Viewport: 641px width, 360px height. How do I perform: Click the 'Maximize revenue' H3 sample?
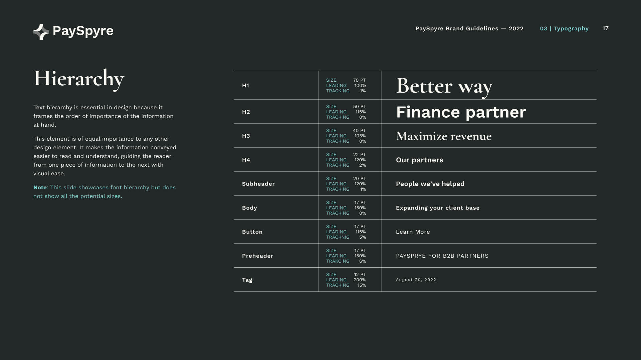[444, 136]
